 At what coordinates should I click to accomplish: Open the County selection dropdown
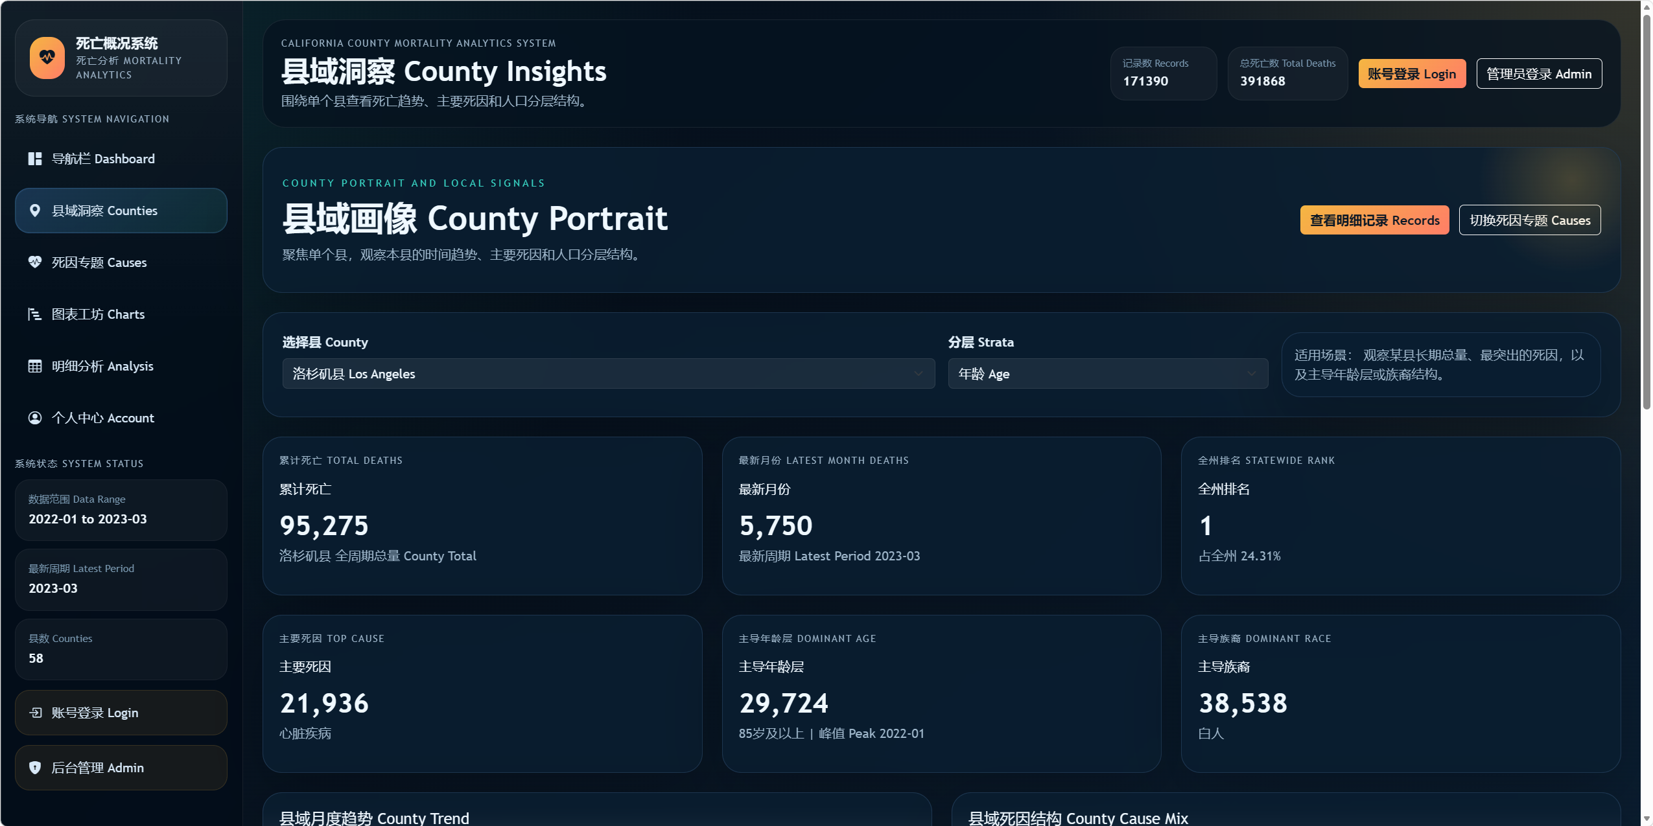coord(608,374)
